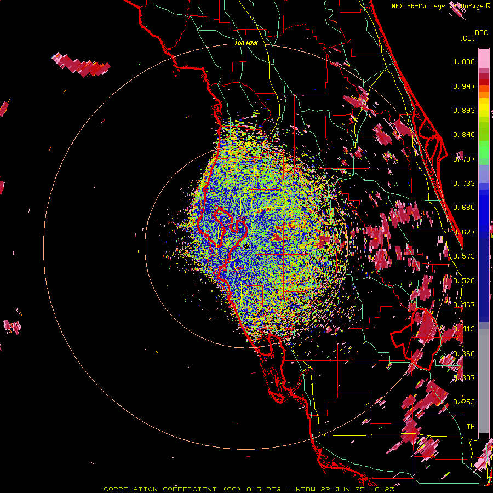
Task: Click the 16:23 timestamp
Action: tap(382, 489)
